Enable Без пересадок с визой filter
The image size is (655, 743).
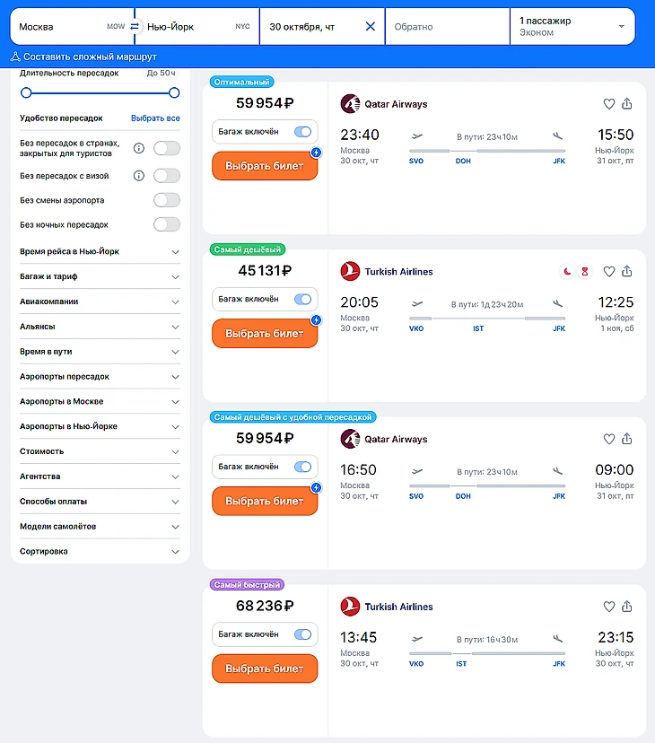click(x=167, y=176)
